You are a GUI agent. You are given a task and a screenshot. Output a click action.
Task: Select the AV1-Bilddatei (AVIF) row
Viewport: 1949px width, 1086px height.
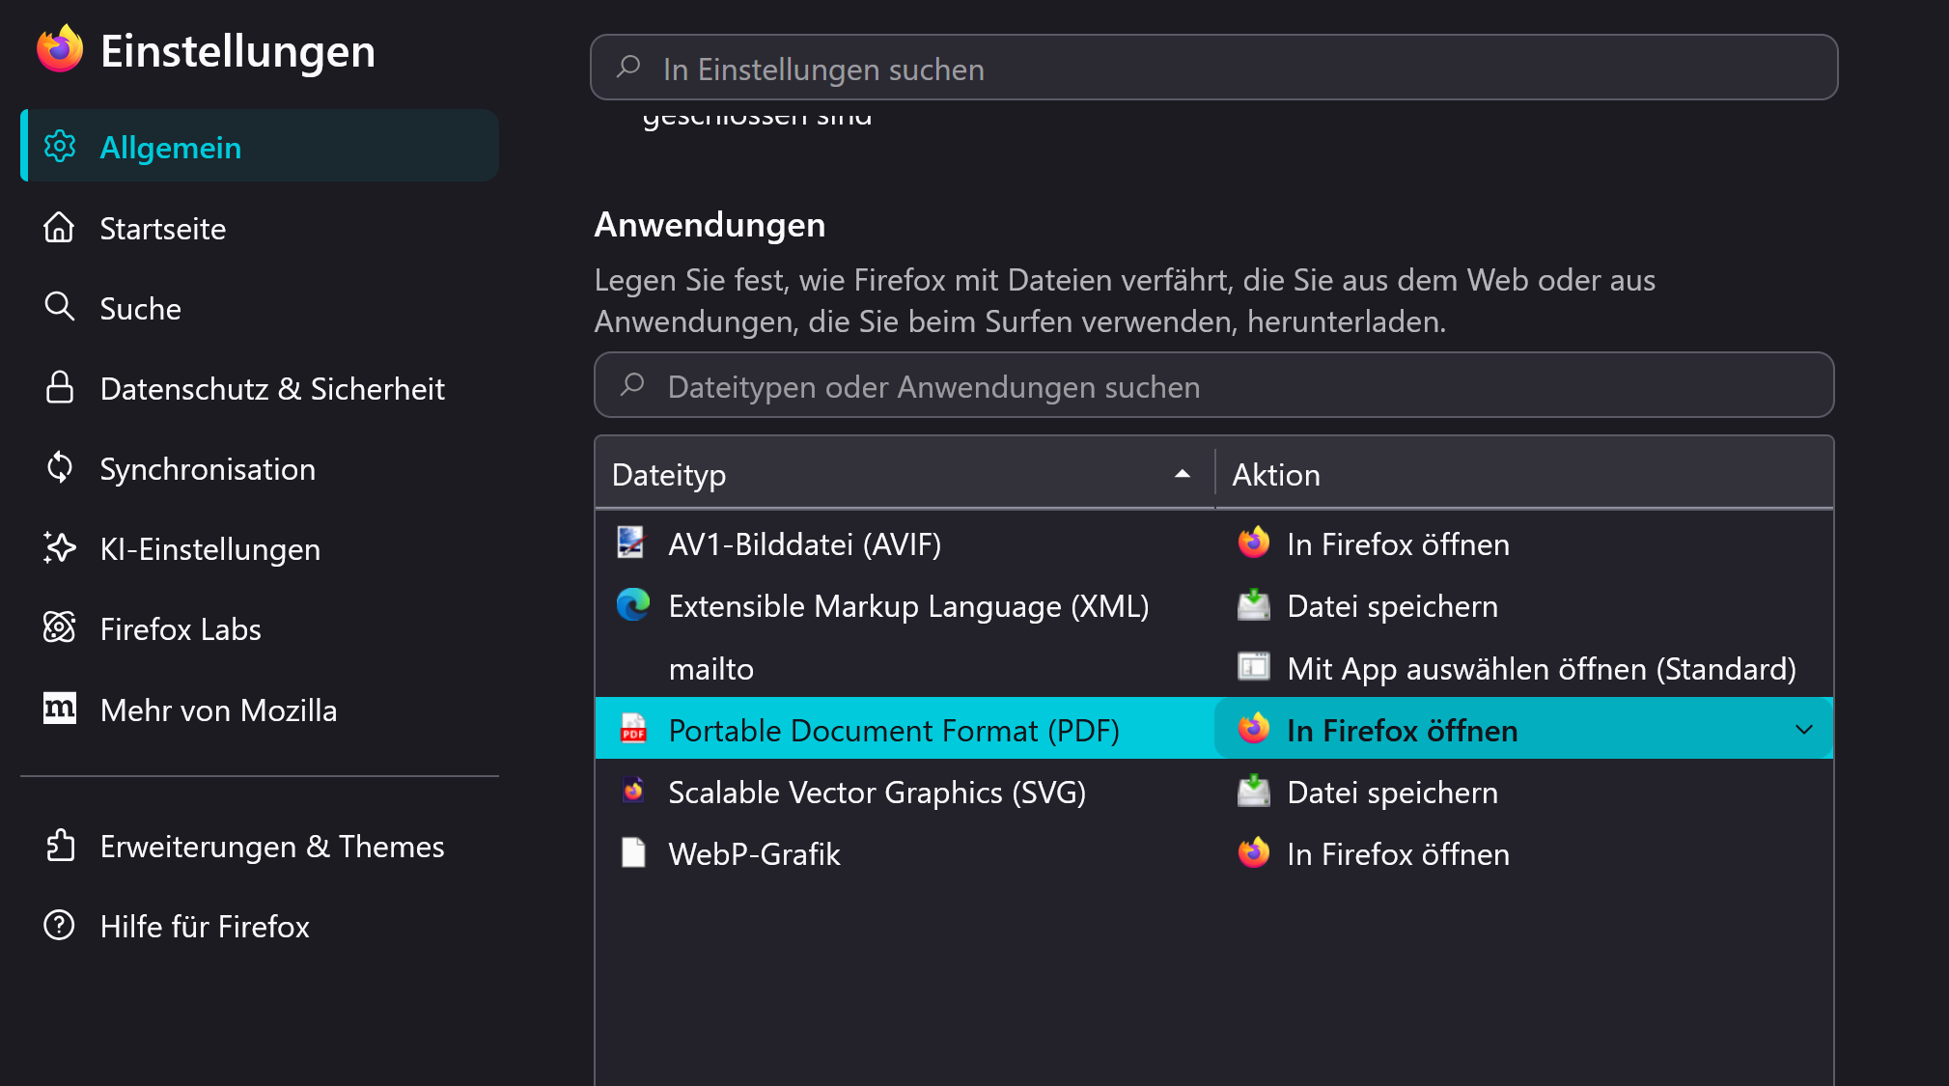(1213, 543)
